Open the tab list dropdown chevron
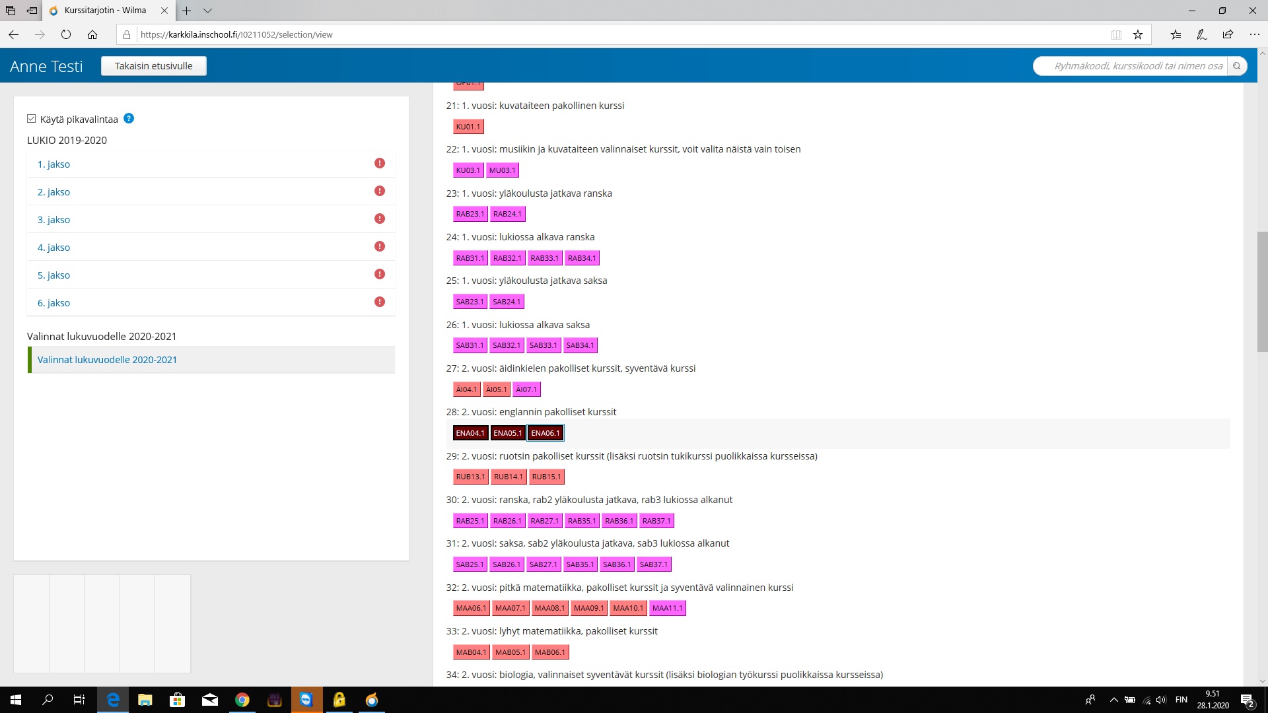Screen dimensions: 1268x713 [x=207, y=11]
